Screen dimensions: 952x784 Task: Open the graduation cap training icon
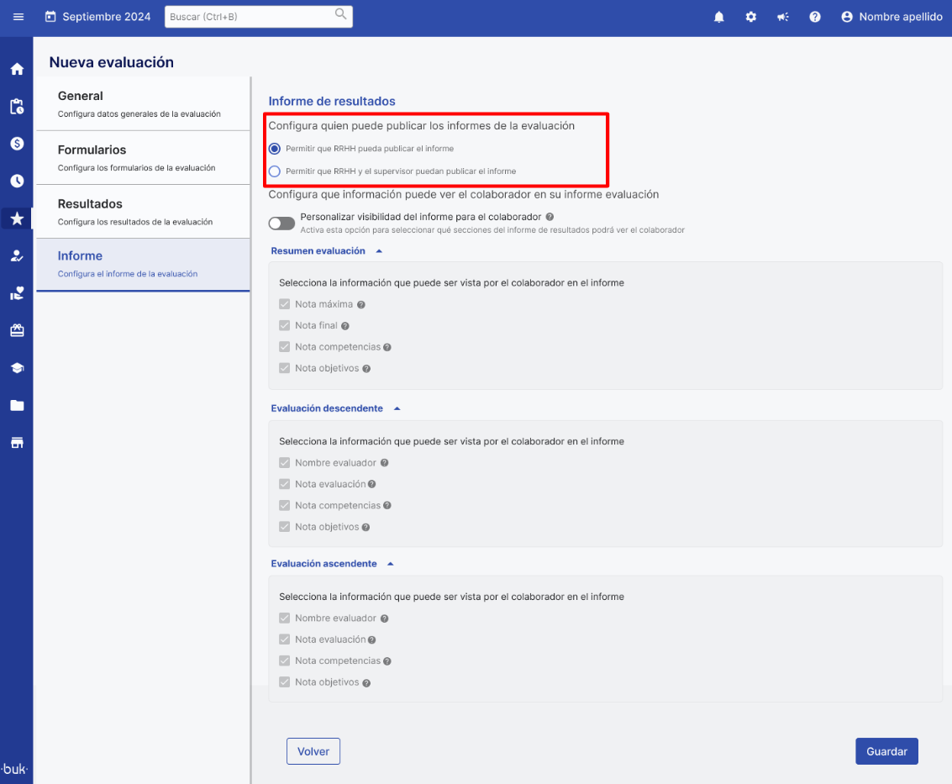[17, 368]
